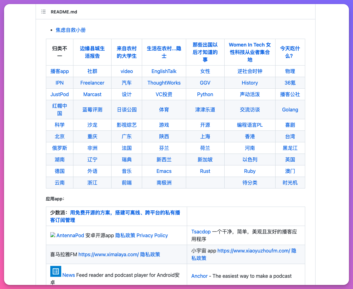Open the Ruby category link
353x289 pixels.
pyautogui.click(x=250, y=171)
